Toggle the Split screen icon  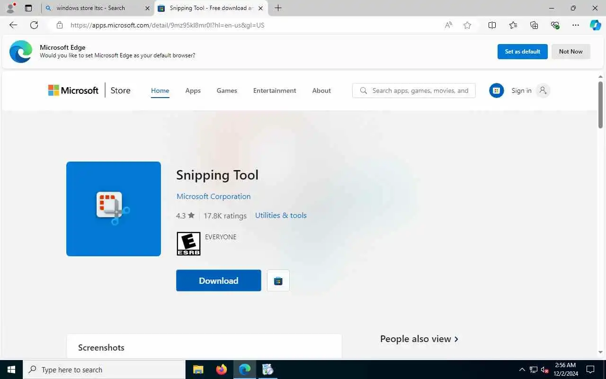[x=492, y=25]
